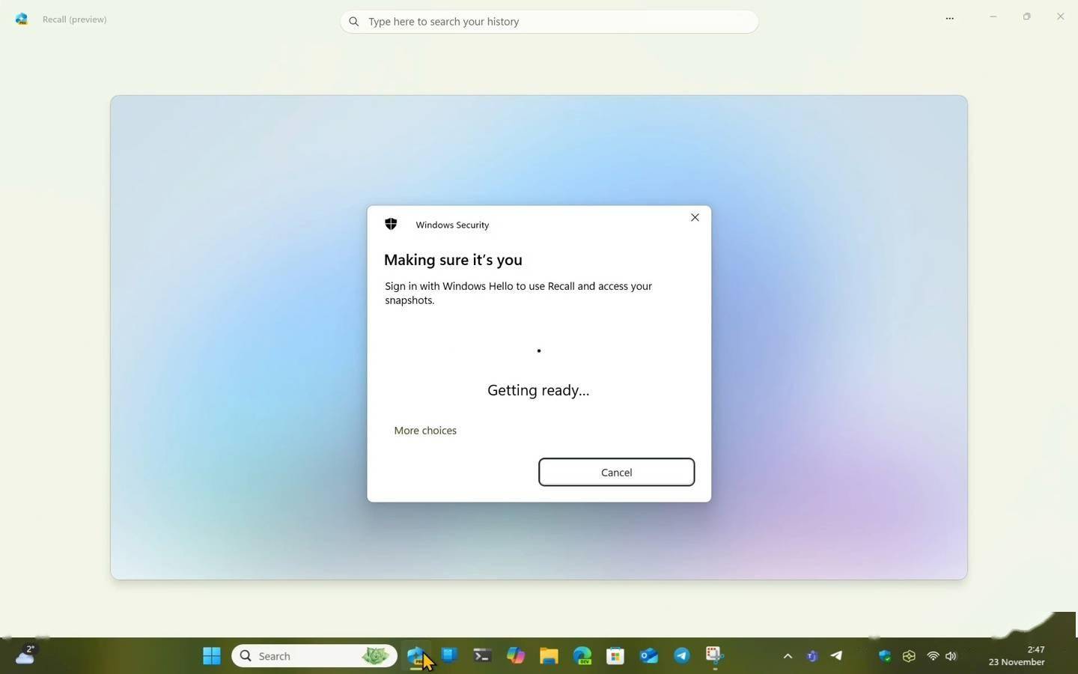
Task: Click the Cancel button in Windows Security dialog
Action: (x=616, y=472)
